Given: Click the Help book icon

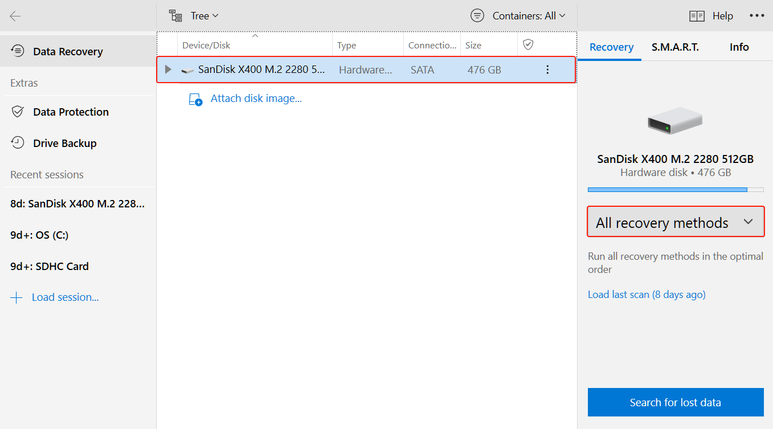Looking at the screenshot, I should (x=696, y=15).
